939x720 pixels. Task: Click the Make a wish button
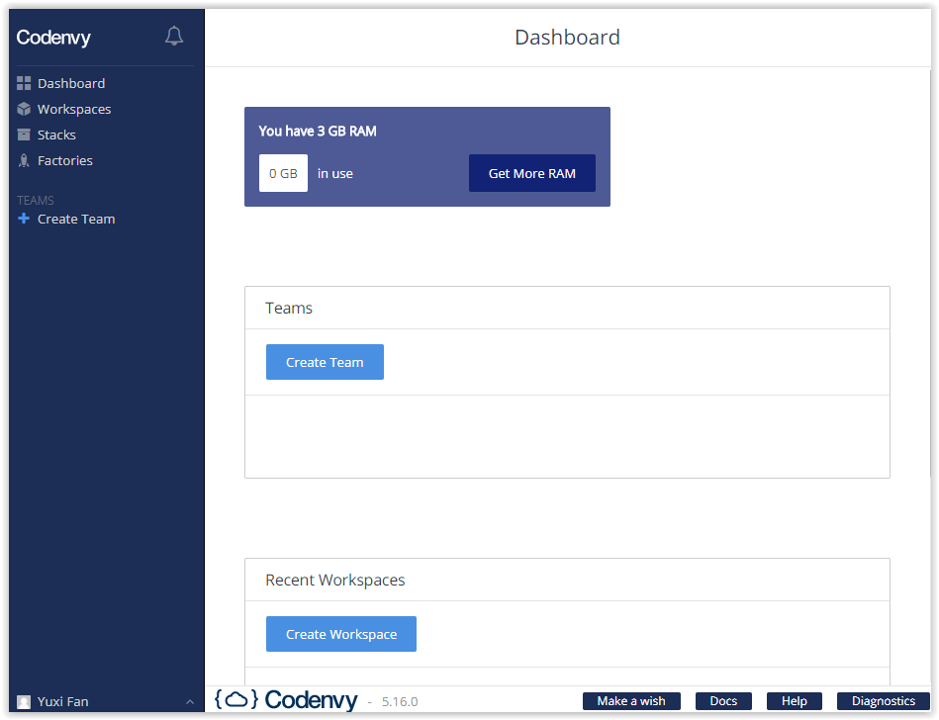point(631,701)
